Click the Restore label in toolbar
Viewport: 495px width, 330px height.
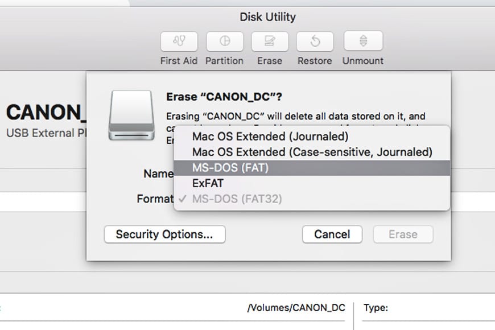click(x=315, y=61)
